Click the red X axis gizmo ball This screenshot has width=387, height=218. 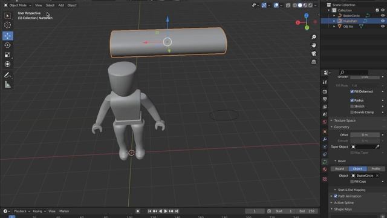[x=298, y=23]
